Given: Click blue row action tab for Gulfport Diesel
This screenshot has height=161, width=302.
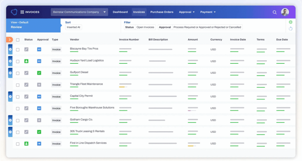Looking at the screenshot, I should (x=10, y=73).
